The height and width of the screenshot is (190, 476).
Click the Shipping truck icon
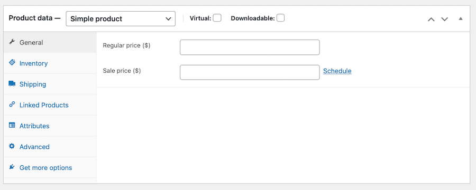(12, 83)
